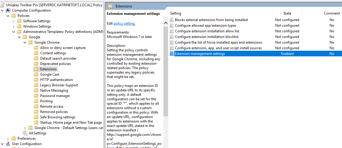Click the icon for Extension management settings row

[172, 54]
